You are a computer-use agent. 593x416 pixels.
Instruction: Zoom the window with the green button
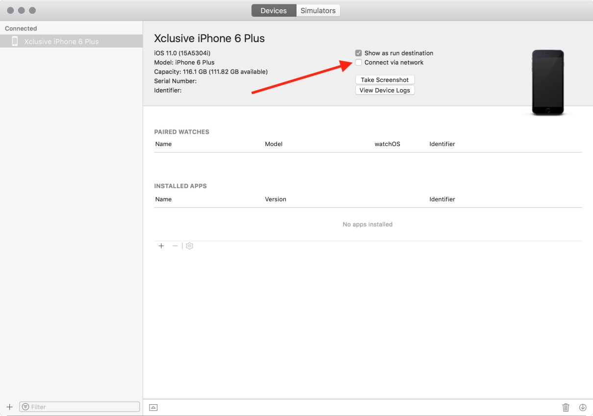[x=32, y=10]
